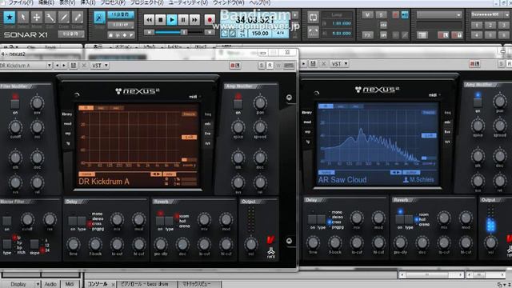Select the Smart tool star icon
Viewport: 512px width, 288px height.
[x=10, y=18]
